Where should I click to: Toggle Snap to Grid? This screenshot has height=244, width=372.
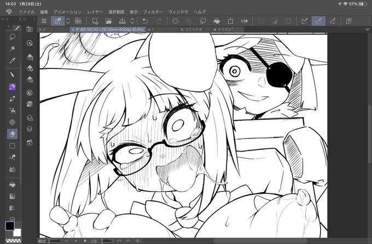333,21
